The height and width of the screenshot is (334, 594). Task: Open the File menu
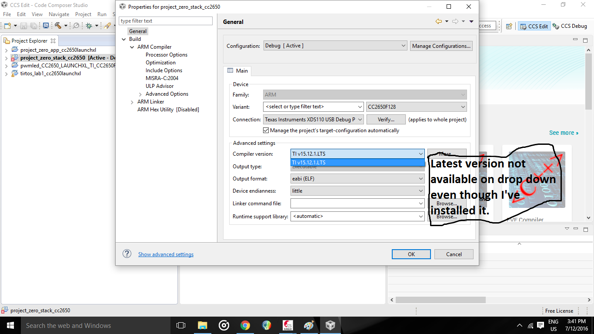point(7,14)
